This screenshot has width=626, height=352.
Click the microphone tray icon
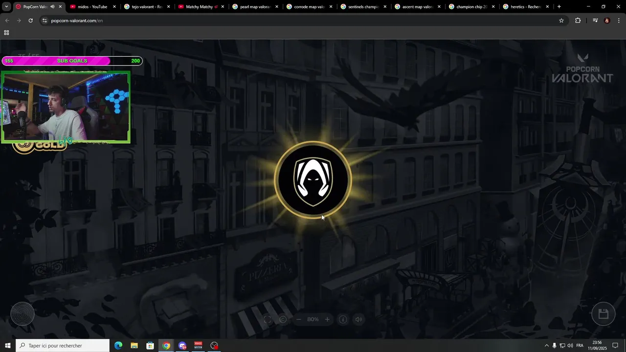point(554,346)
